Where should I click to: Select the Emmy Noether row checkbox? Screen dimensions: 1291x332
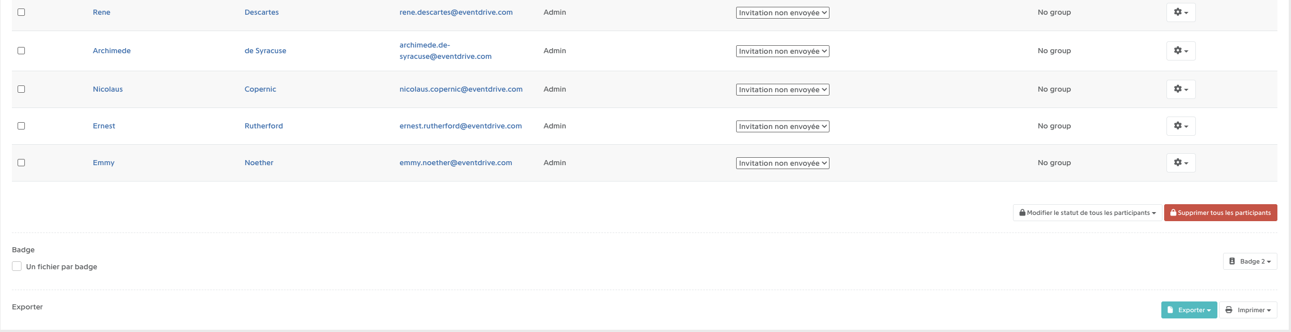click(x=22, y=162)
